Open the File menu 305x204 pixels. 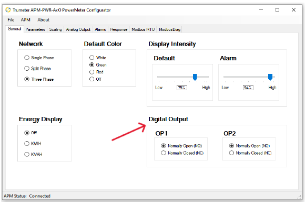(x=11, y=20)
